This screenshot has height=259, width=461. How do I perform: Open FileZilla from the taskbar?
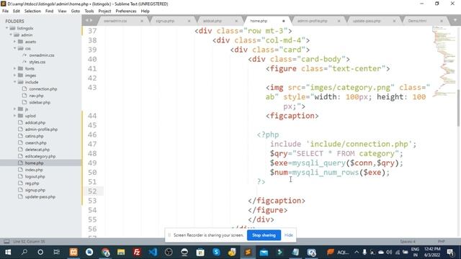tap(137, 252)
